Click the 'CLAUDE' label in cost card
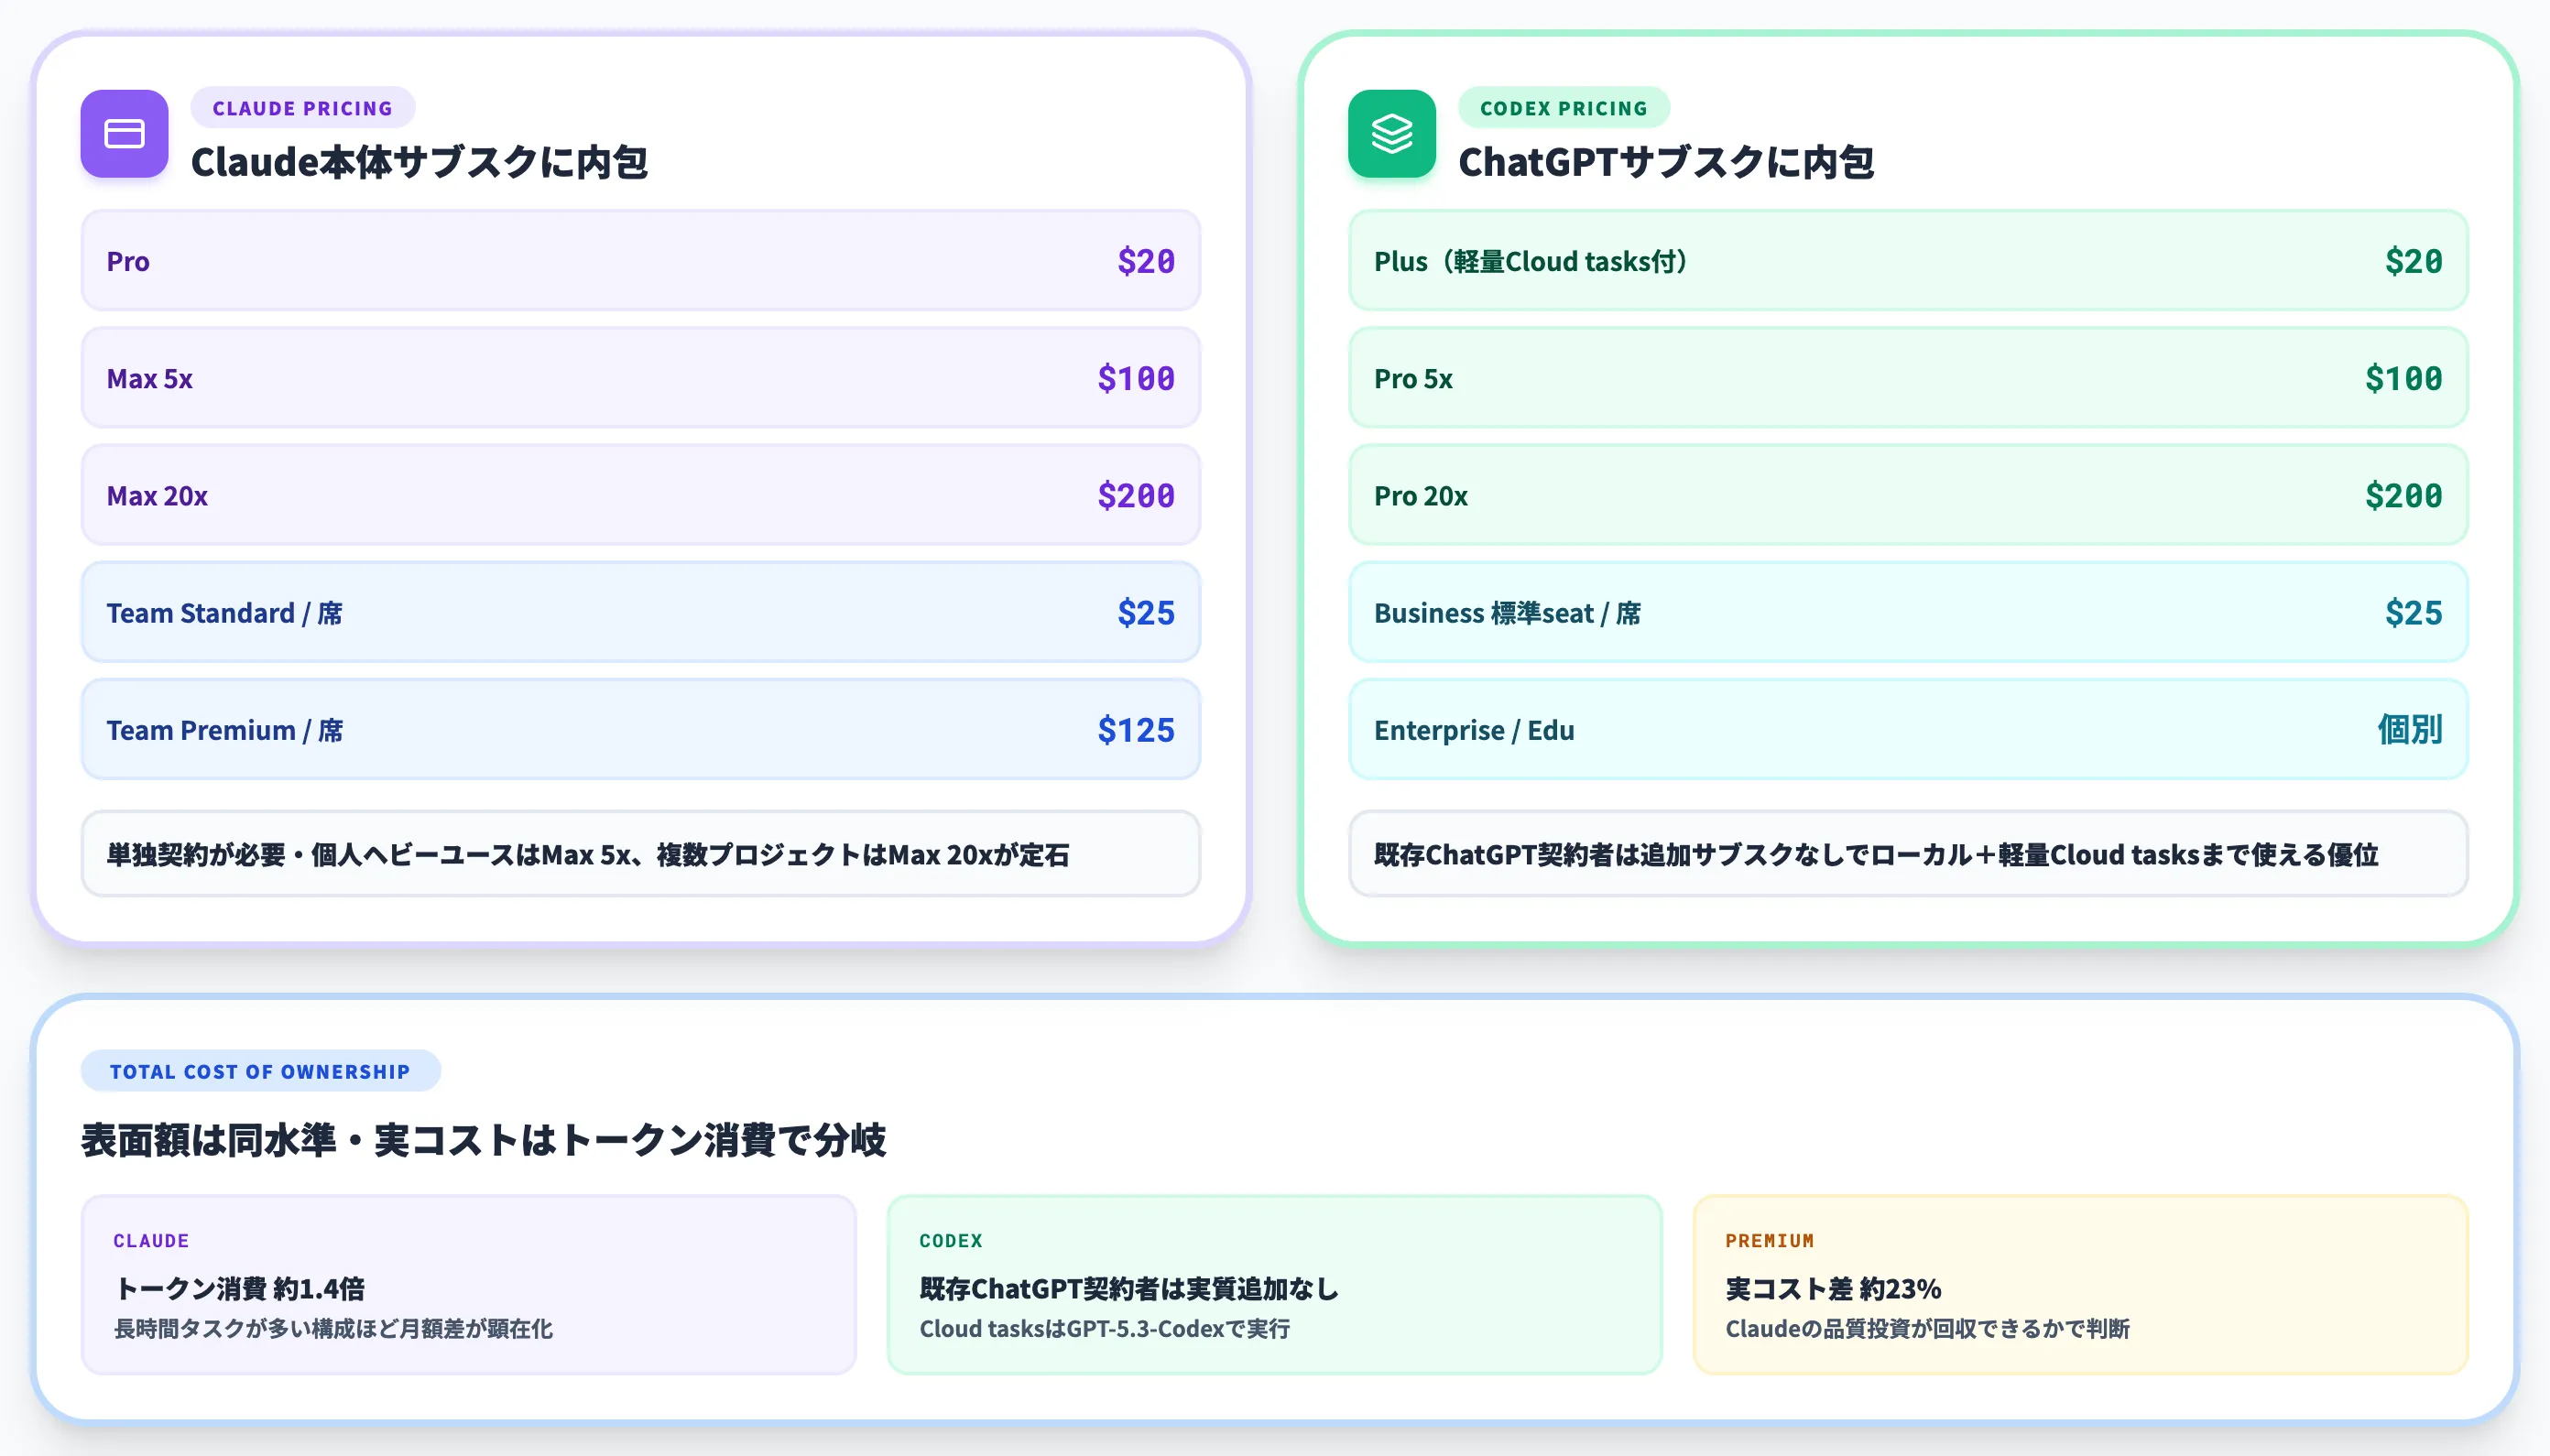The width and height of the screenshot is (2550, 1456). coord(151,1240)
